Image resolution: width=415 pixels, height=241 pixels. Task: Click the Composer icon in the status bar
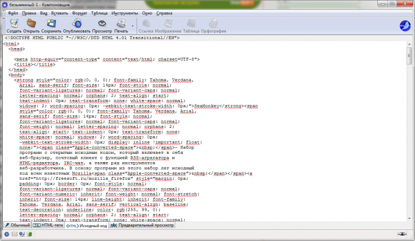pos(22,234)
